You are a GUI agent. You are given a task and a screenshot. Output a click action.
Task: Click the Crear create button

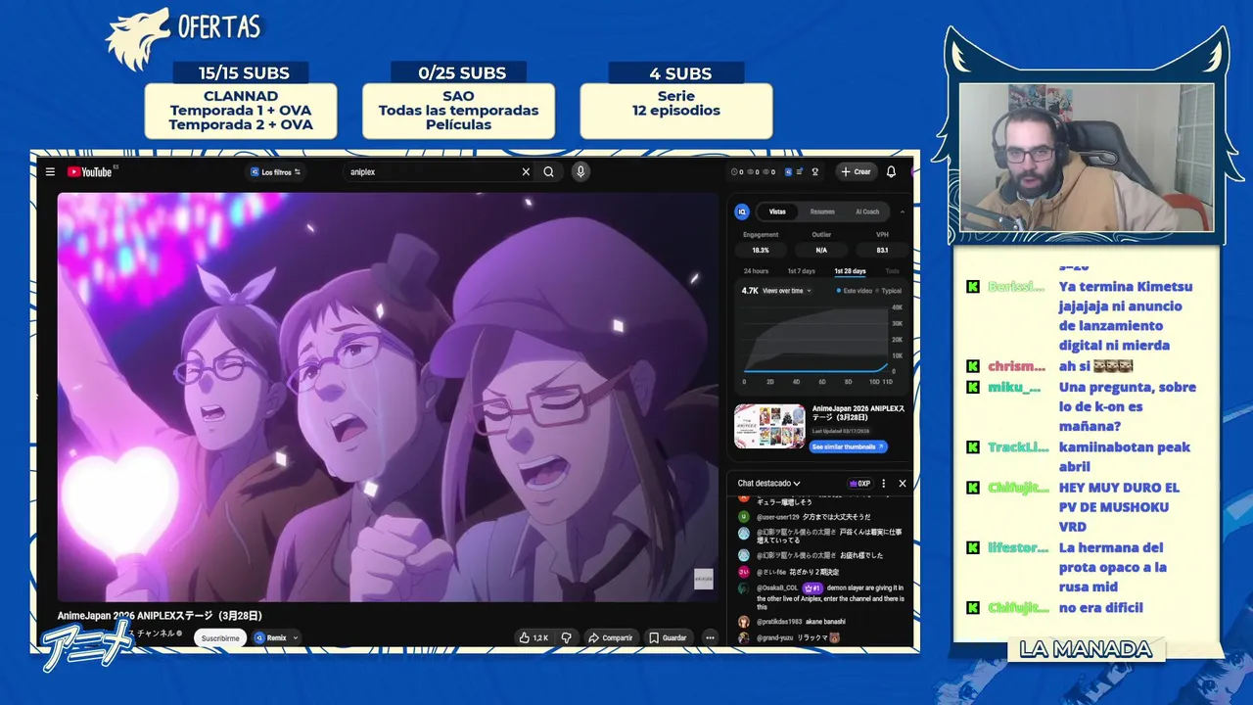[856, 172]
